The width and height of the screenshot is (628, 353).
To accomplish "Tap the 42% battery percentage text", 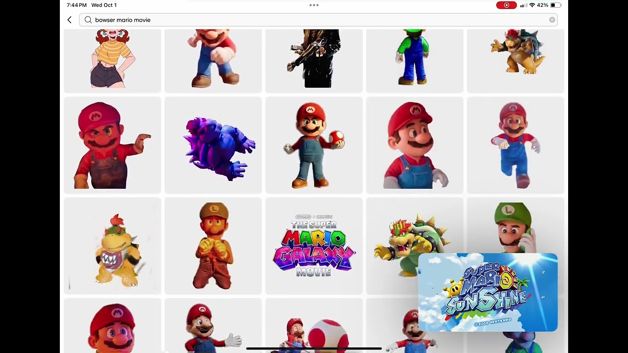I will 543,5.
